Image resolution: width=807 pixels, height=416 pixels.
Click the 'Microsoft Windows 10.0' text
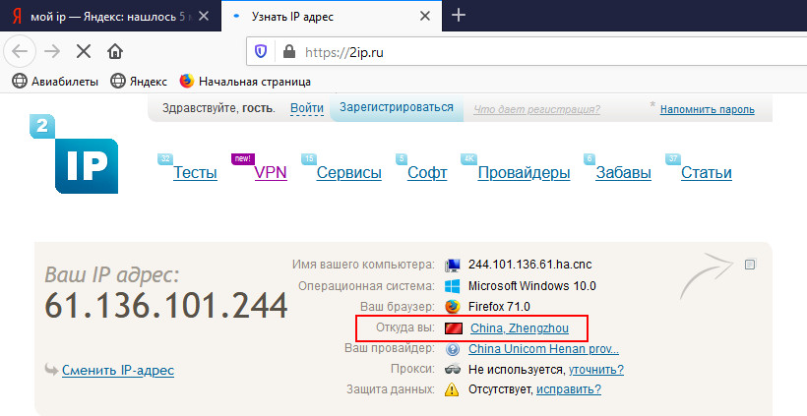tap(532, 286)
